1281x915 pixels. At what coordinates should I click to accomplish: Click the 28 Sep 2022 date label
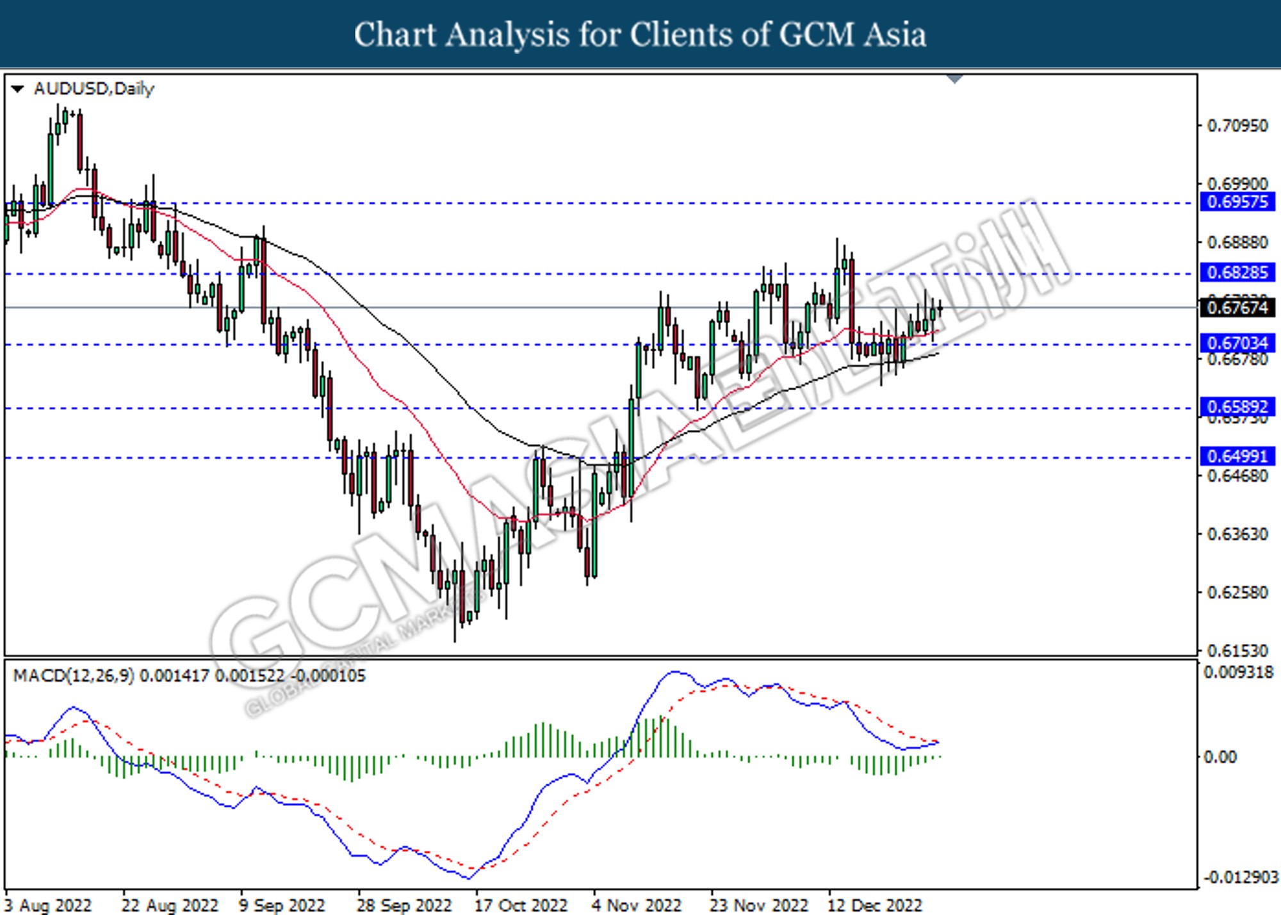click(404, 905)
